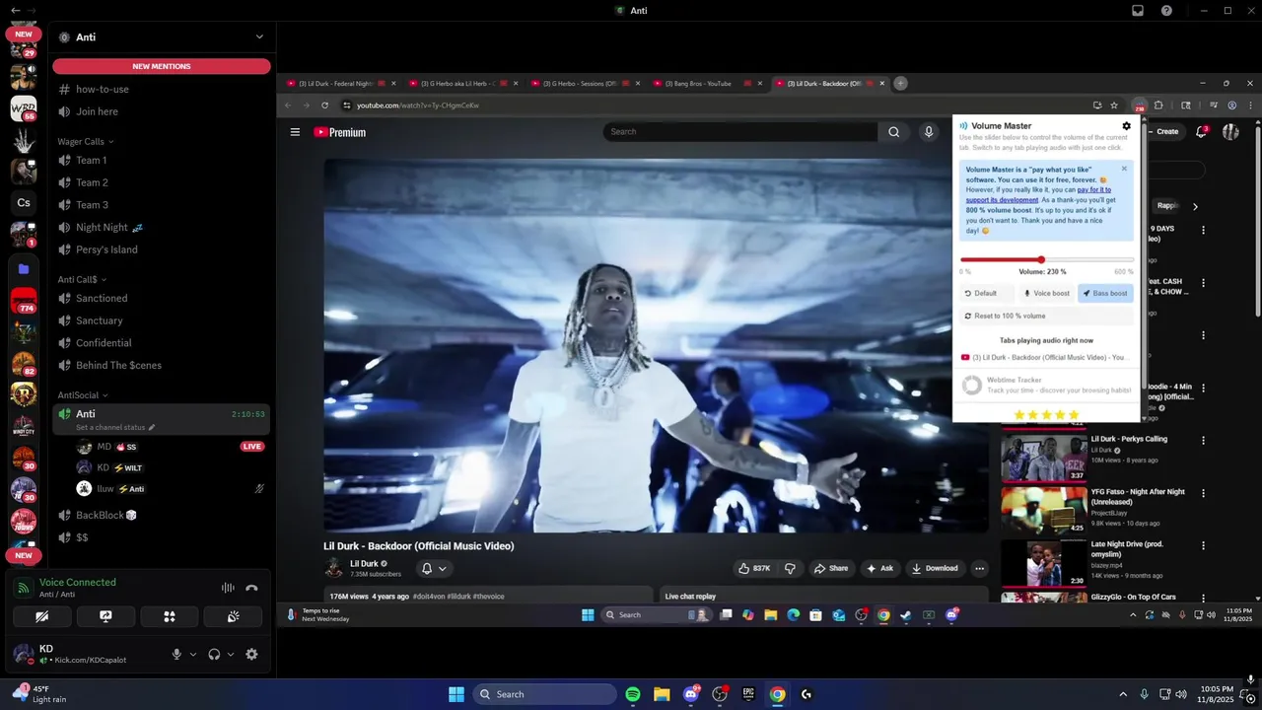Click the Ask button under the video
The height and width of the screenshot is (710, 1262).
879,569
